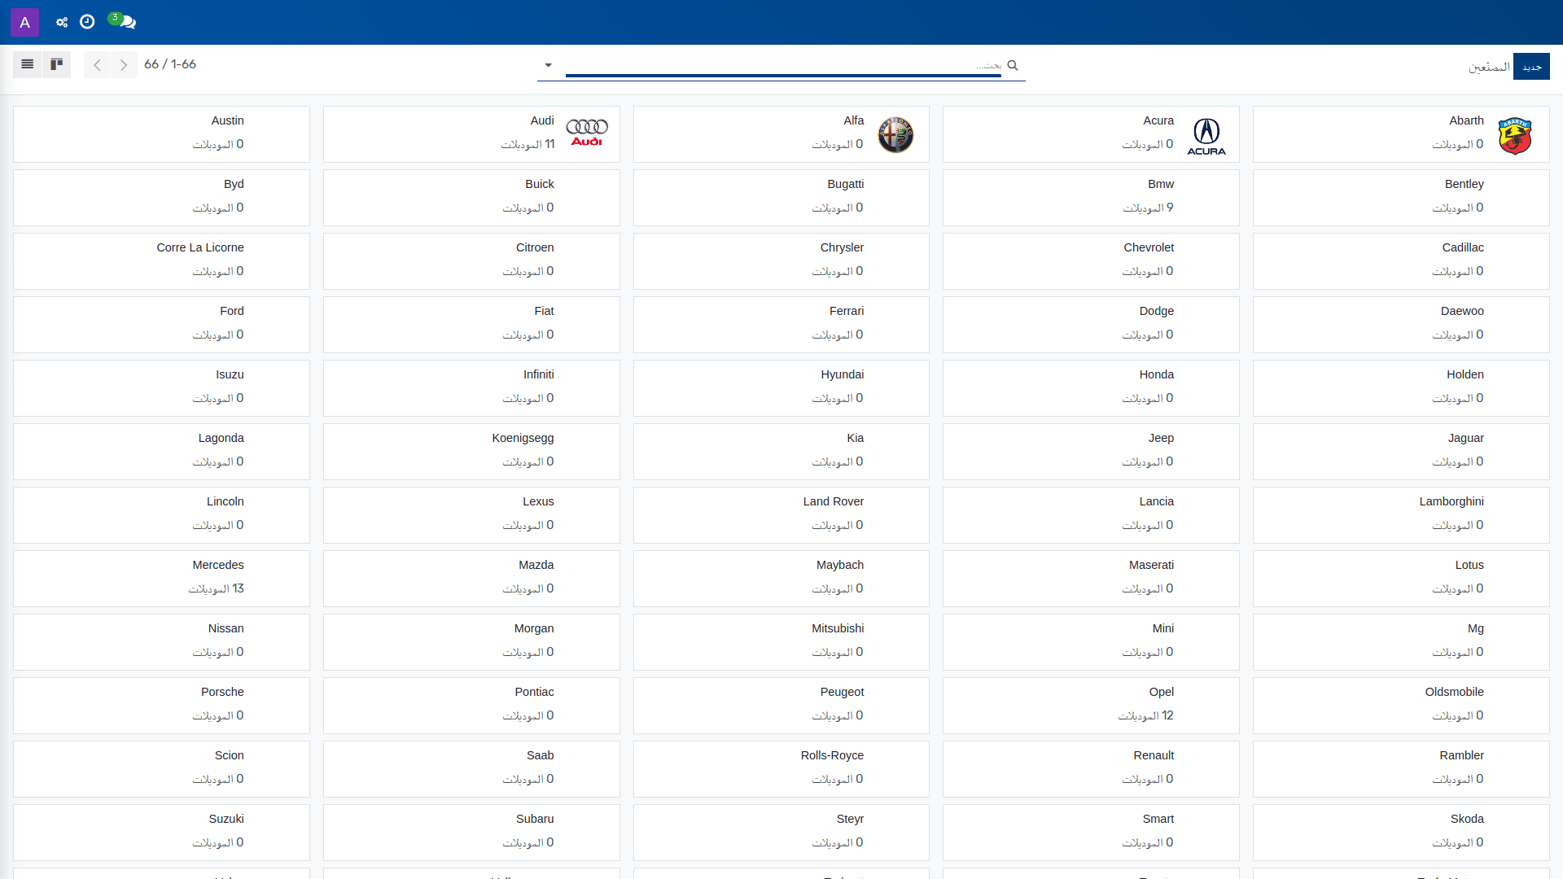The height and width of the screenshot is (879, 1563).
Task: Open the Lotus brand card
Action: pos(1401,579)
